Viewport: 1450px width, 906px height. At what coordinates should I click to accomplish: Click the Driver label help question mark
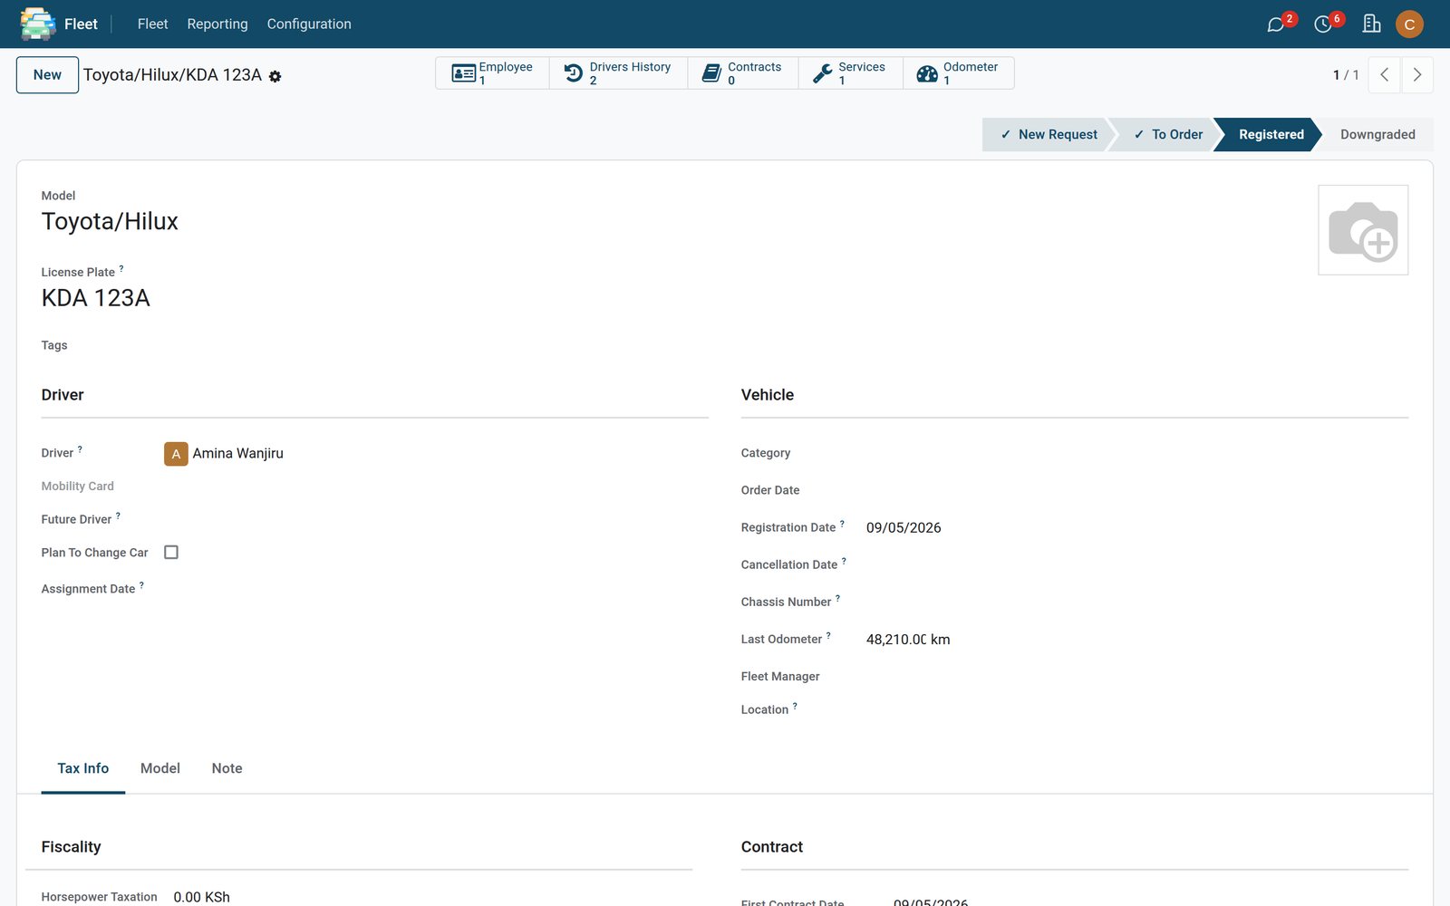[x=80, y=449]
